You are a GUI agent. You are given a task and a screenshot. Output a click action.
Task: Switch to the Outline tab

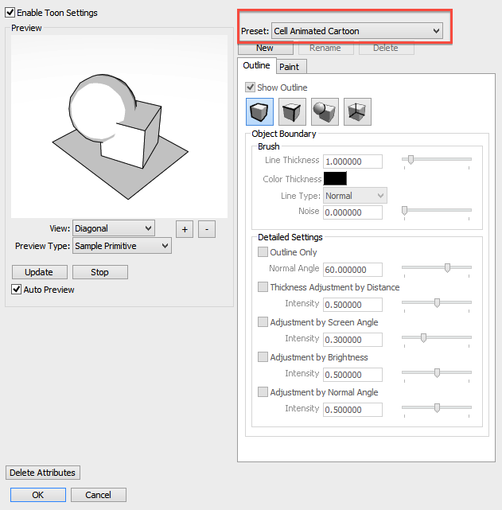point(256,65)
